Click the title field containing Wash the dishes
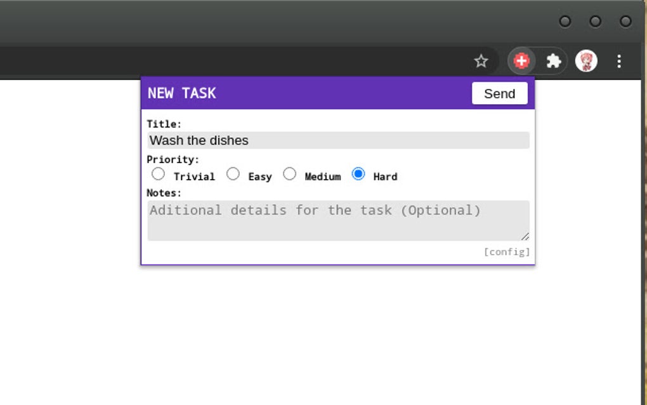647x405 pixels. (338, 140)
